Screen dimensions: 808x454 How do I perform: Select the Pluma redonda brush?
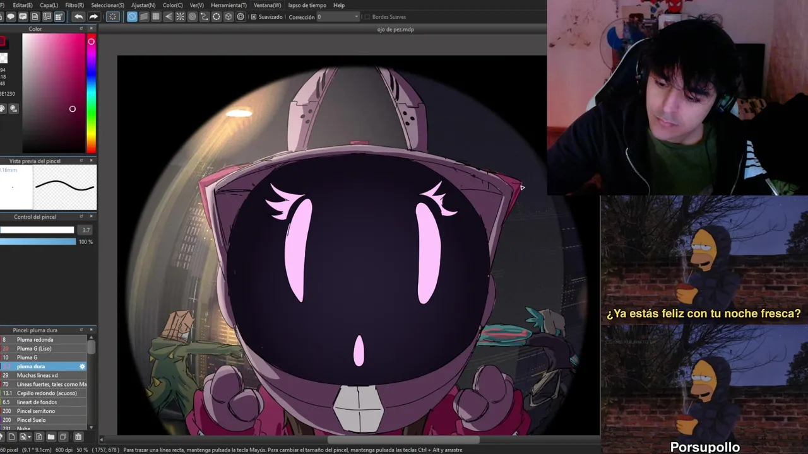pyautogui.click(x=44, y=340)
